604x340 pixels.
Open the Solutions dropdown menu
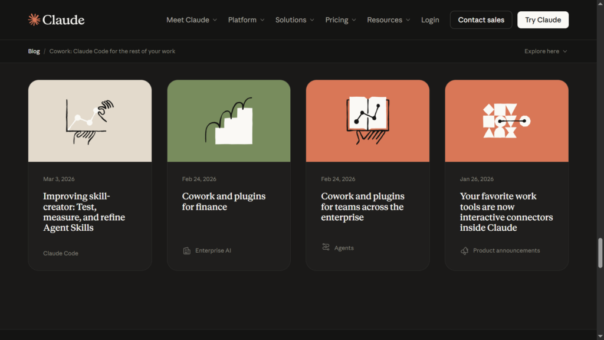(x=294, y=20)
